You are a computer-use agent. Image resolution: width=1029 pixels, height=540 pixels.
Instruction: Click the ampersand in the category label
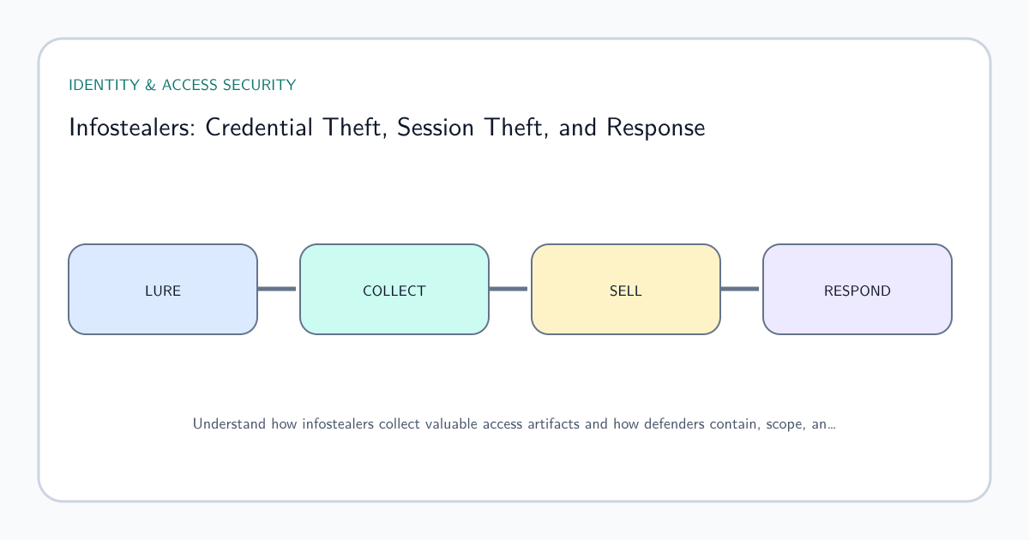tap(149, 85)
